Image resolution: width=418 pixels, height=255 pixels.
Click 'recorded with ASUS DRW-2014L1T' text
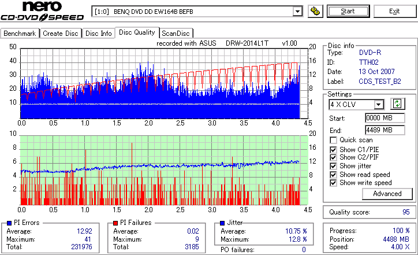[x=212, y=43]
